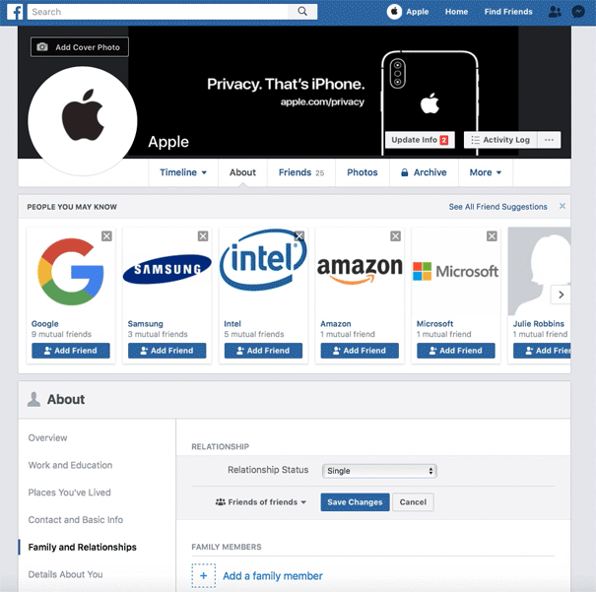Open Amazon's profile picture
This screenshot has width=596, height=592.
360,272
